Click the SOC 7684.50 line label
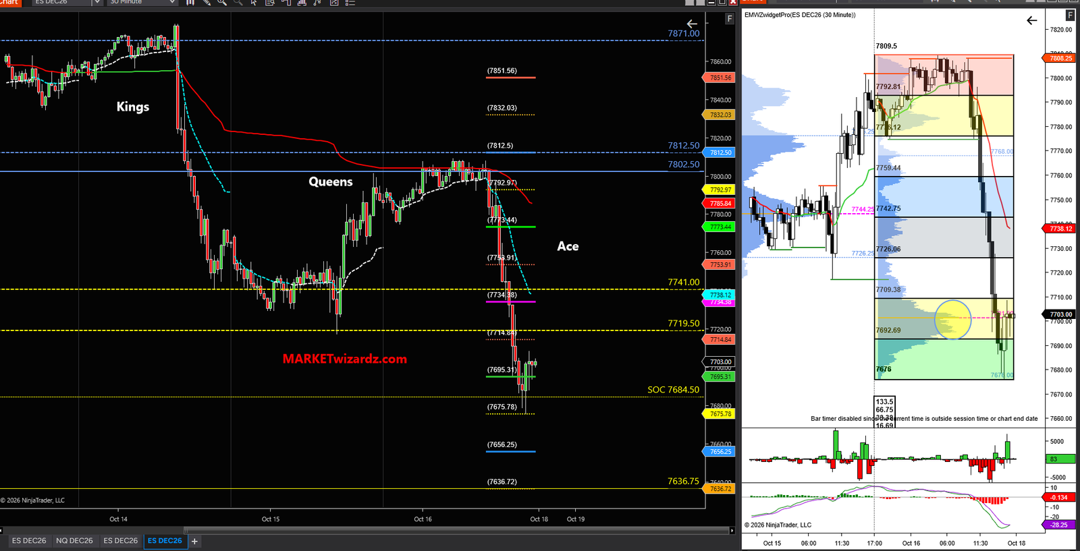The image size is (1080, 551). [673, 390]
